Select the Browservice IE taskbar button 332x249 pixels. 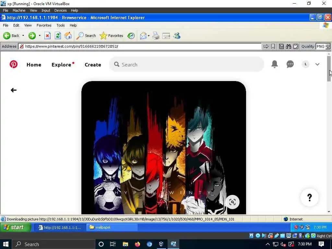(x=60, y=228)
